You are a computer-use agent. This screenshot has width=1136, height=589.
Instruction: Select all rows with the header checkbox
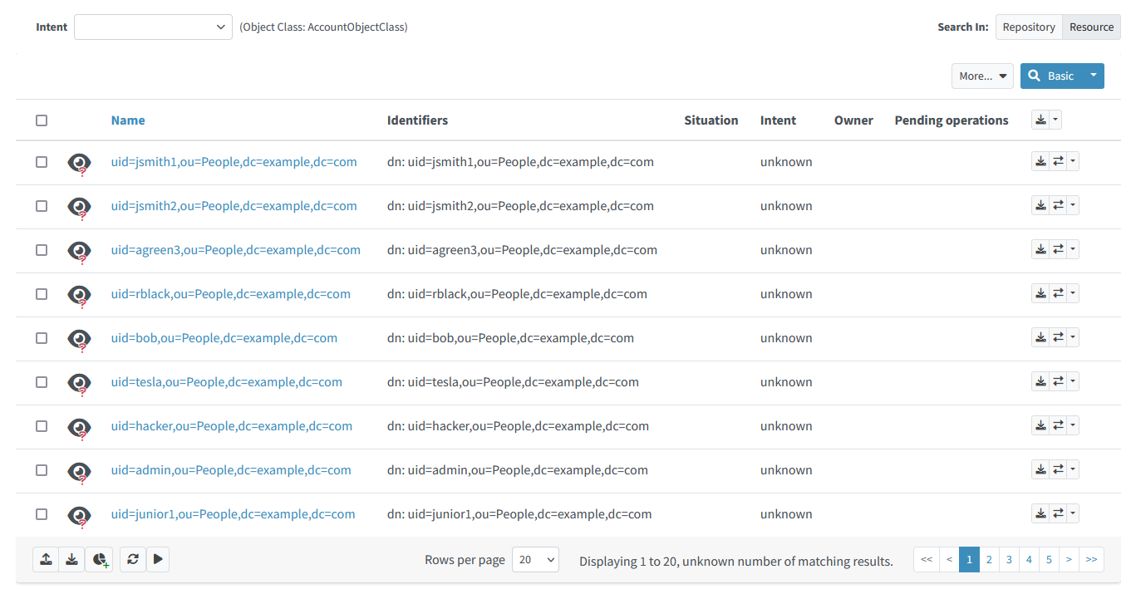[x=42, y=120]
